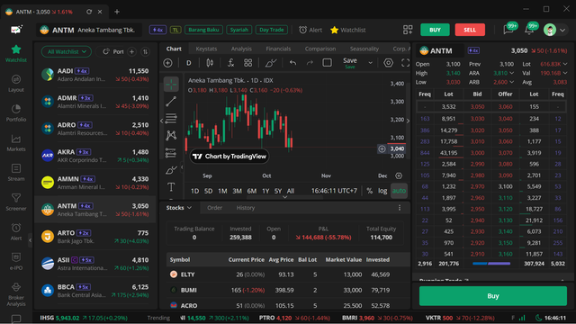Click the Day Trade tag
576x324 pixels.
[x=272, y=30]
